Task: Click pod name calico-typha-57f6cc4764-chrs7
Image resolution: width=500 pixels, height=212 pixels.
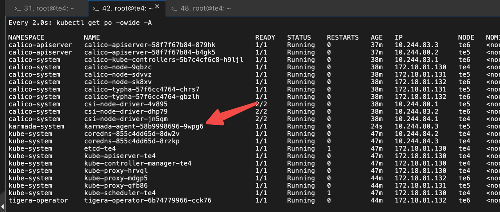Action: tap(142, 89)
